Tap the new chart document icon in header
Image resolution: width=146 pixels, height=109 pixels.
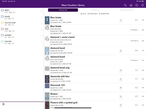point(143,5)
